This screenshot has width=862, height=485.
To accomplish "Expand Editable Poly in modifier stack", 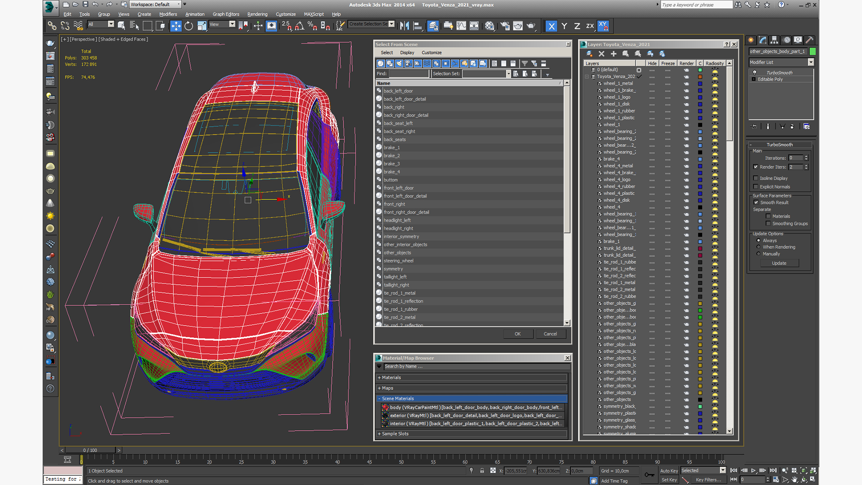I will [754, 79].
